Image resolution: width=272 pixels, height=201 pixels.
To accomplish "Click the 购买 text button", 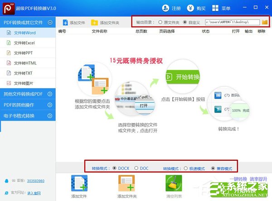I will pos(201,8).
